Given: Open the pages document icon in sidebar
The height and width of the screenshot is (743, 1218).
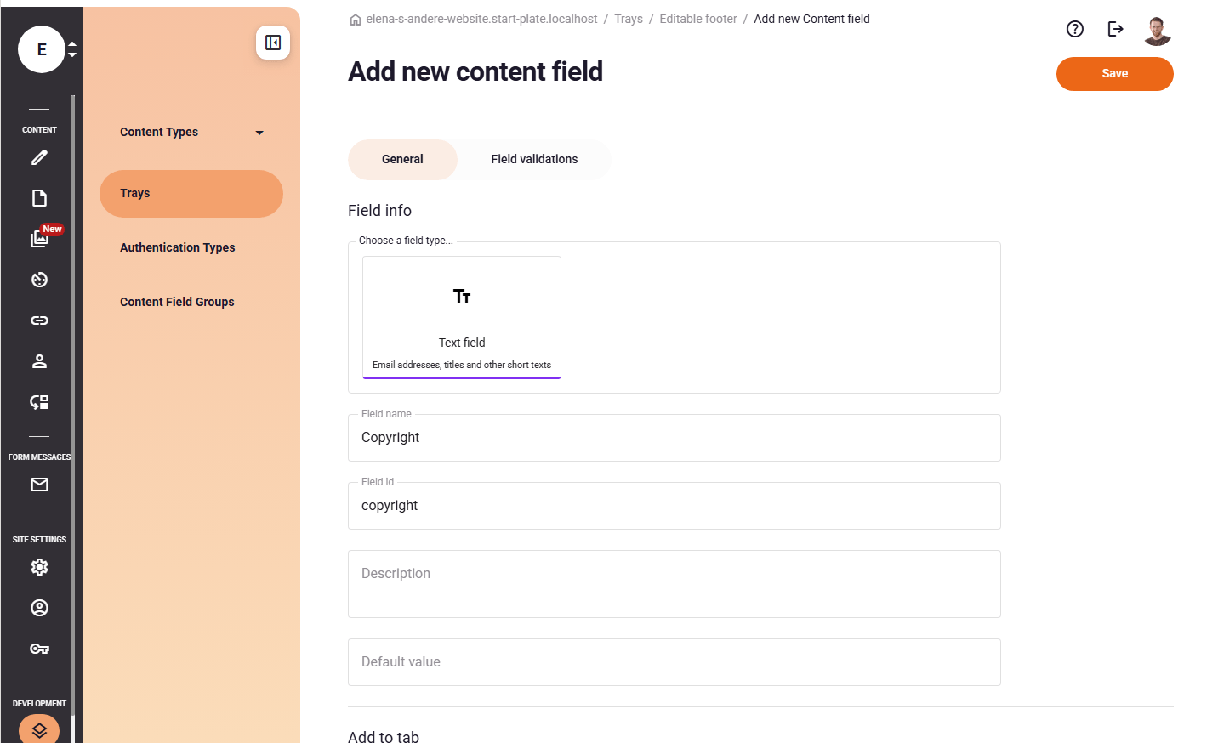Looking at the screenshot, I should (x=39, y=198).
